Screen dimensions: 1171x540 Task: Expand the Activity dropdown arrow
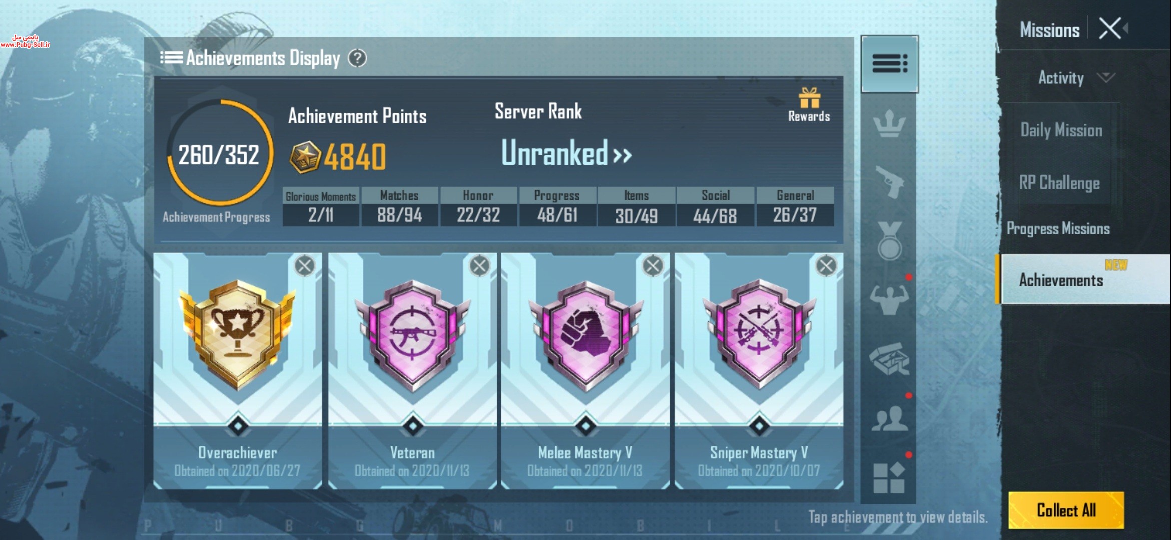click(x=1105, y=77)
